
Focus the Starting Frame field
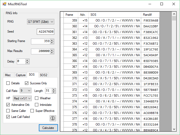[x=41, y=41]
